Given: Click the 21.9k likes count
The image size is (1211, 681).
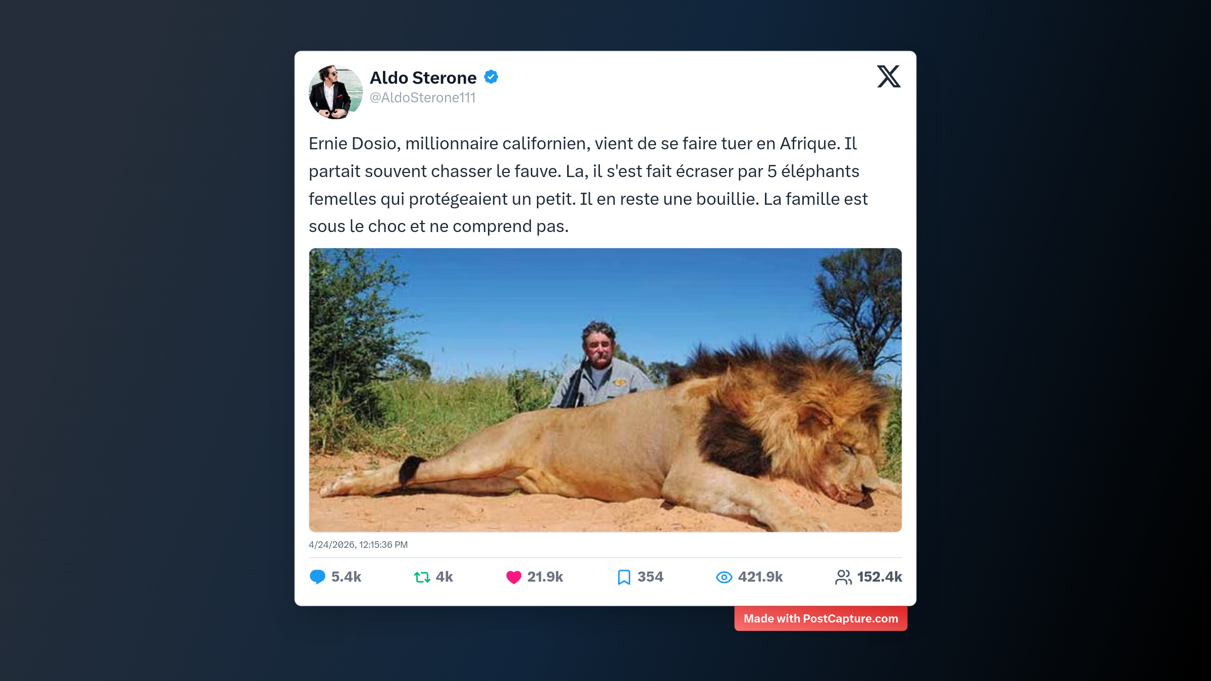Looking at the screenshot, I should [545, 577].
